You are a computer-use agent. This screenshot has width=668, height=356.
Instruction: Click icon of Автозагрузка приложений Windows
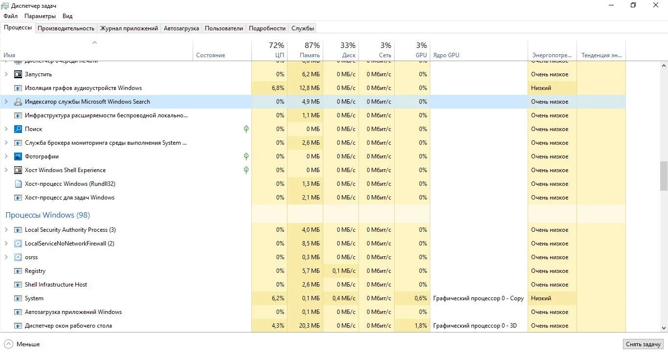point(18,312)
